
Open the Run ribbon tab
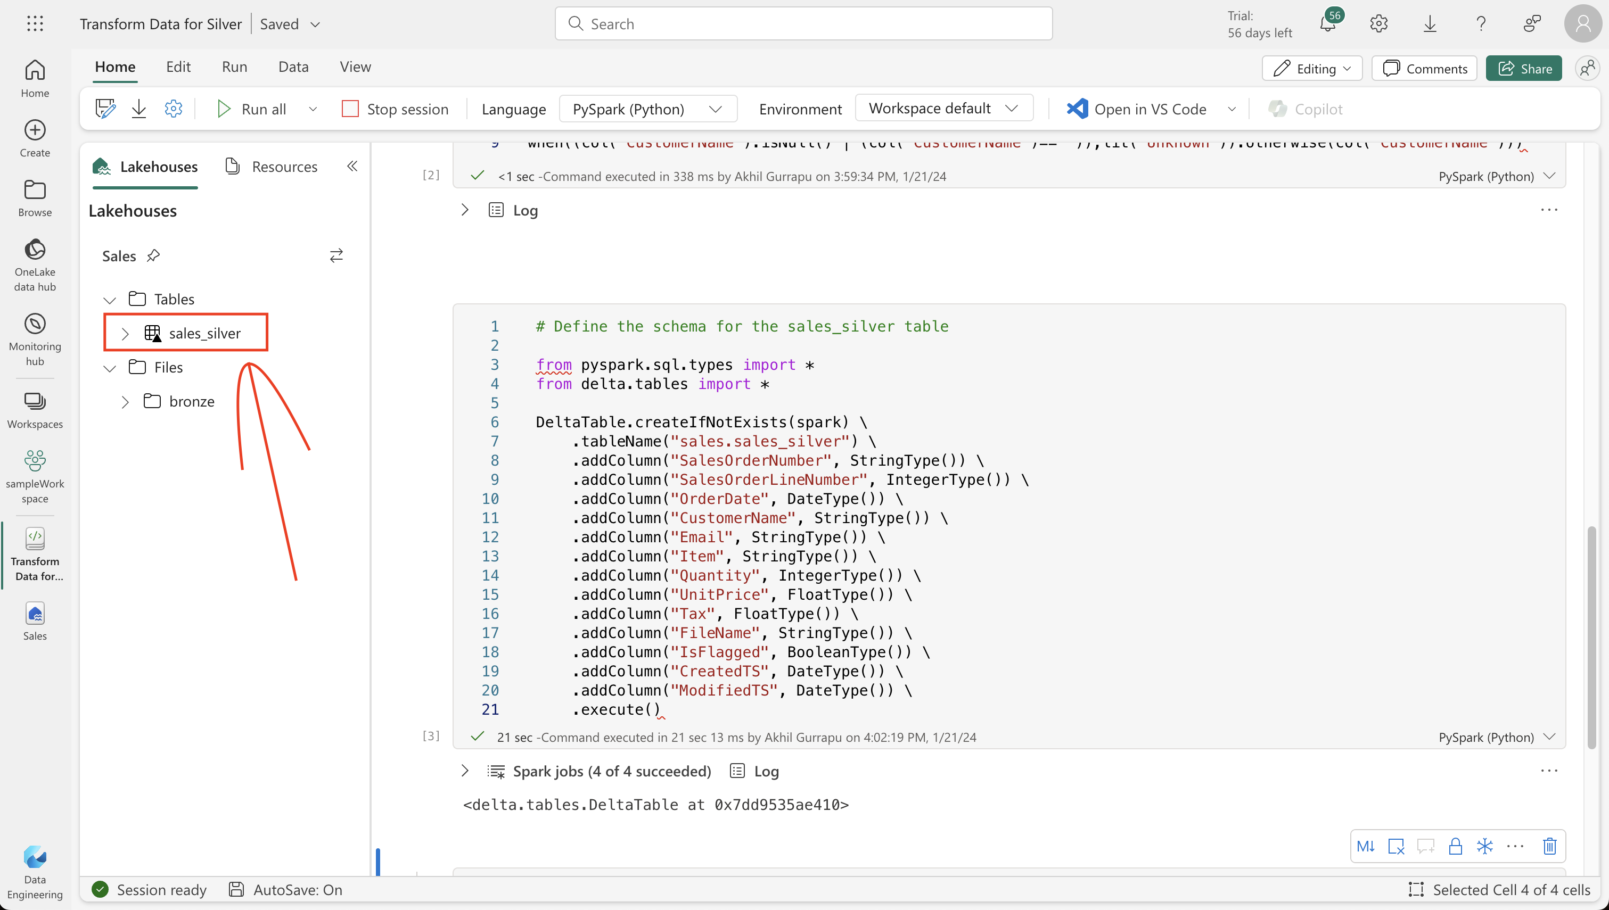[234, 67]
